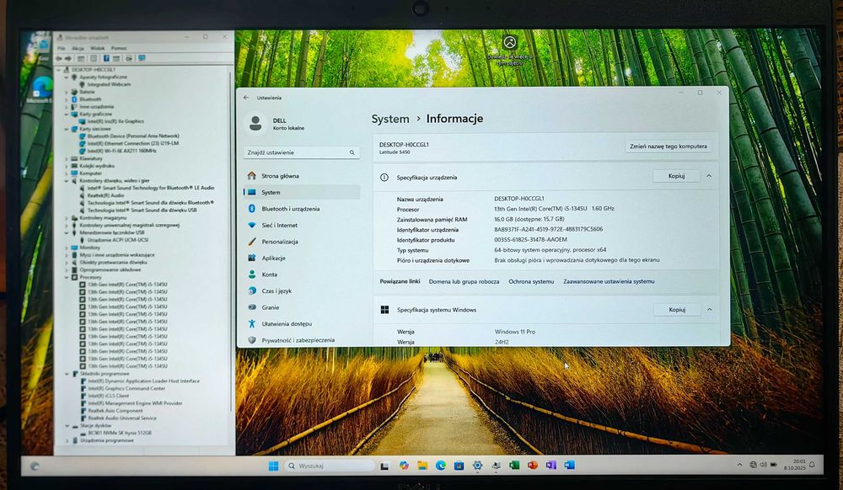
Task: Click the monitor scan icon in Device Manager toolbar
Action: tap(142, 58)
